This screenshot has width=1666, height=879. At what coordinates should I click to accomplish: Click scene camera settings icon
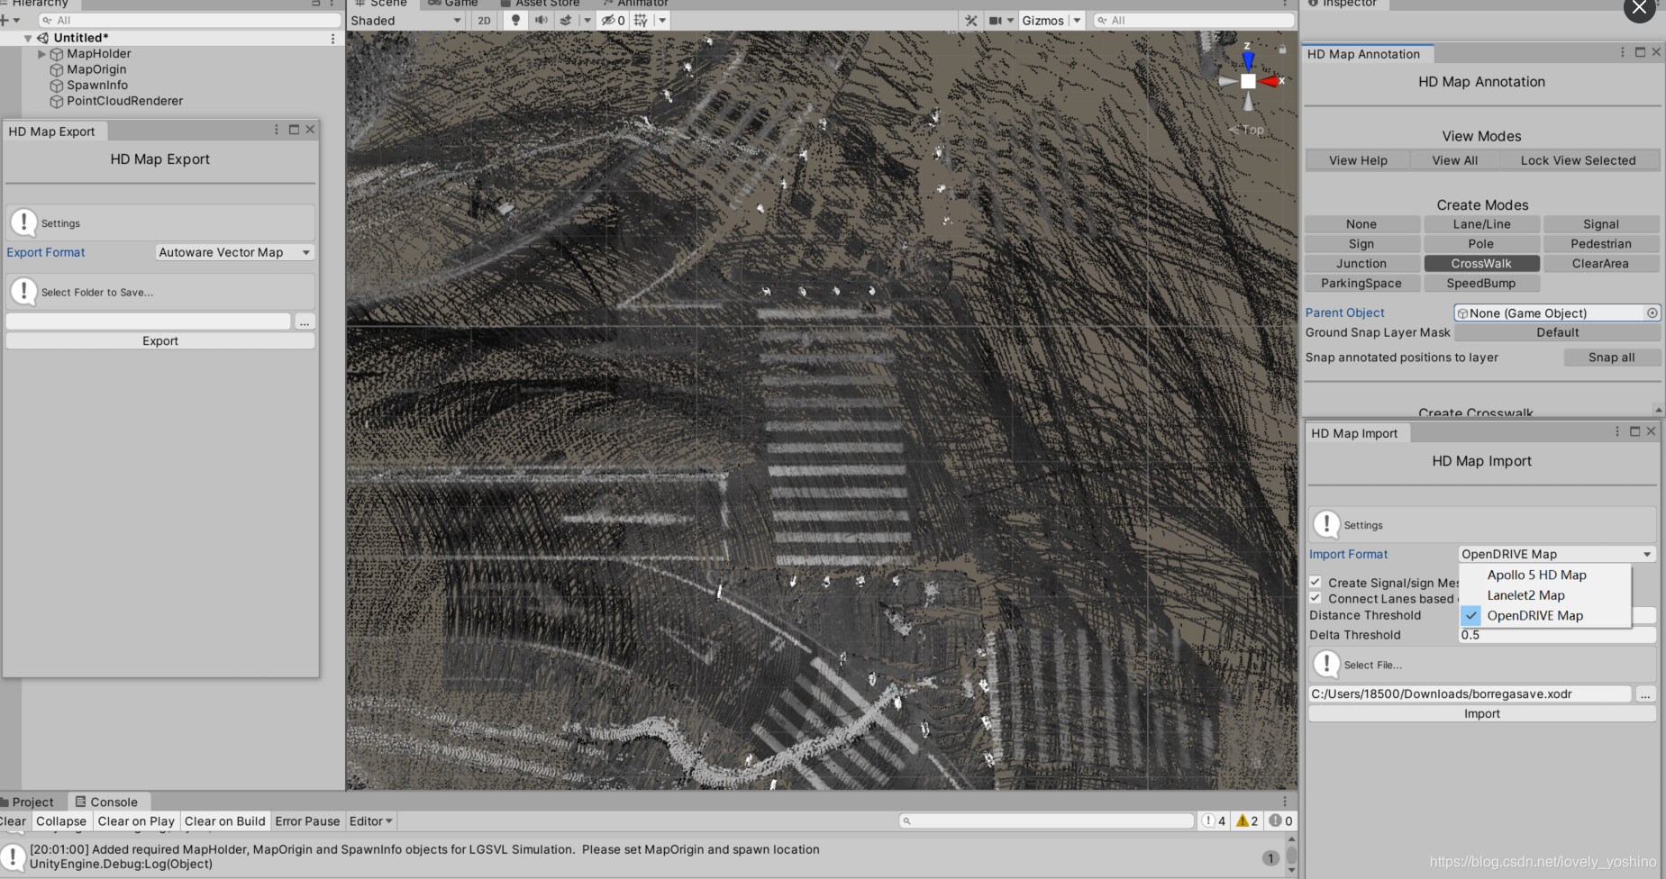[996, 21]
